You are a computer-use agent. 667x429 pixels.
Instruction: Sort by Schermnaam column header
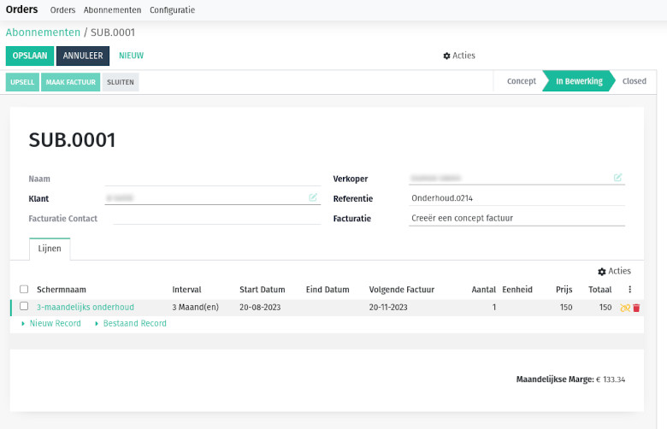click(x=62, y=290)
